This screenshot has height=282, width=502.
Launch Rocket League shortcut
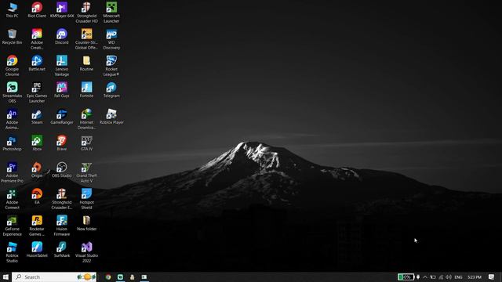tap(111, 66)
